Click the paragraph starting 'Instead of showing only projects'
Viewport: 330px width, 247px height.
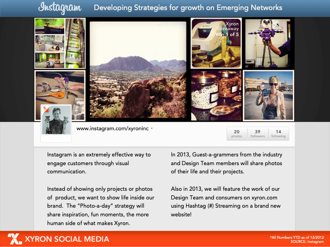(101, 206)
